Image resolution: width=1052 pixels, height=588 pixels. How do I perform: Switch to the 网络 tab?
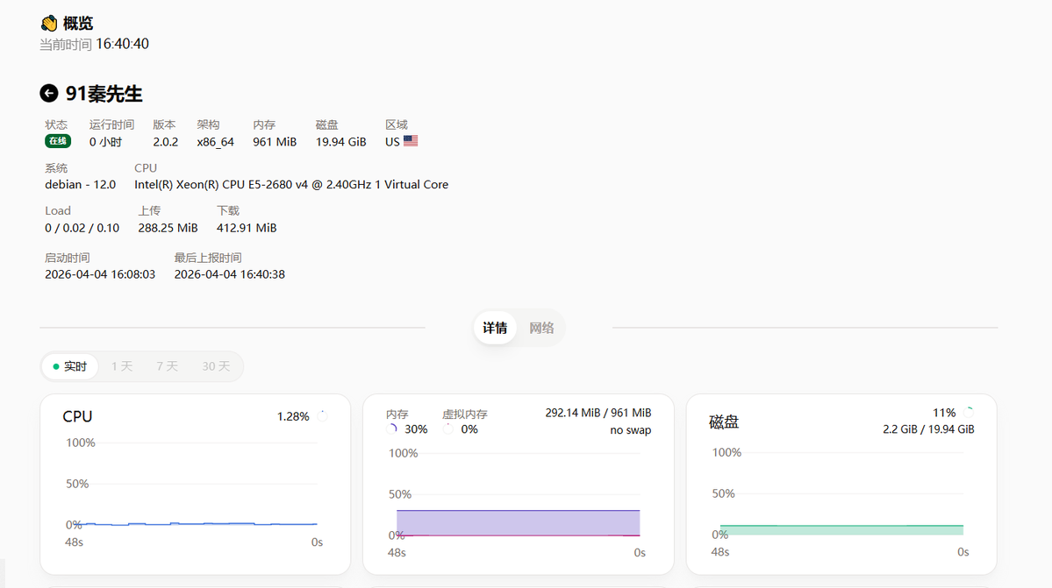(541, 328)
